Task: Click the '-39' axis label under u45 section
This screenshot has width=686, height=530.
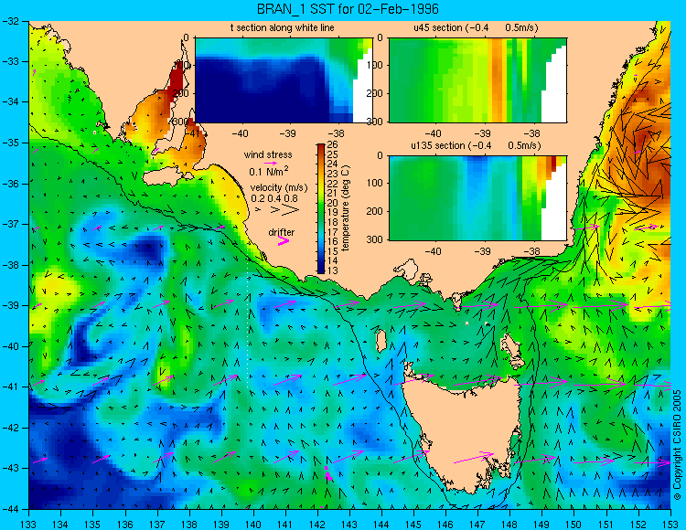Action: click(x=483, y=133)
